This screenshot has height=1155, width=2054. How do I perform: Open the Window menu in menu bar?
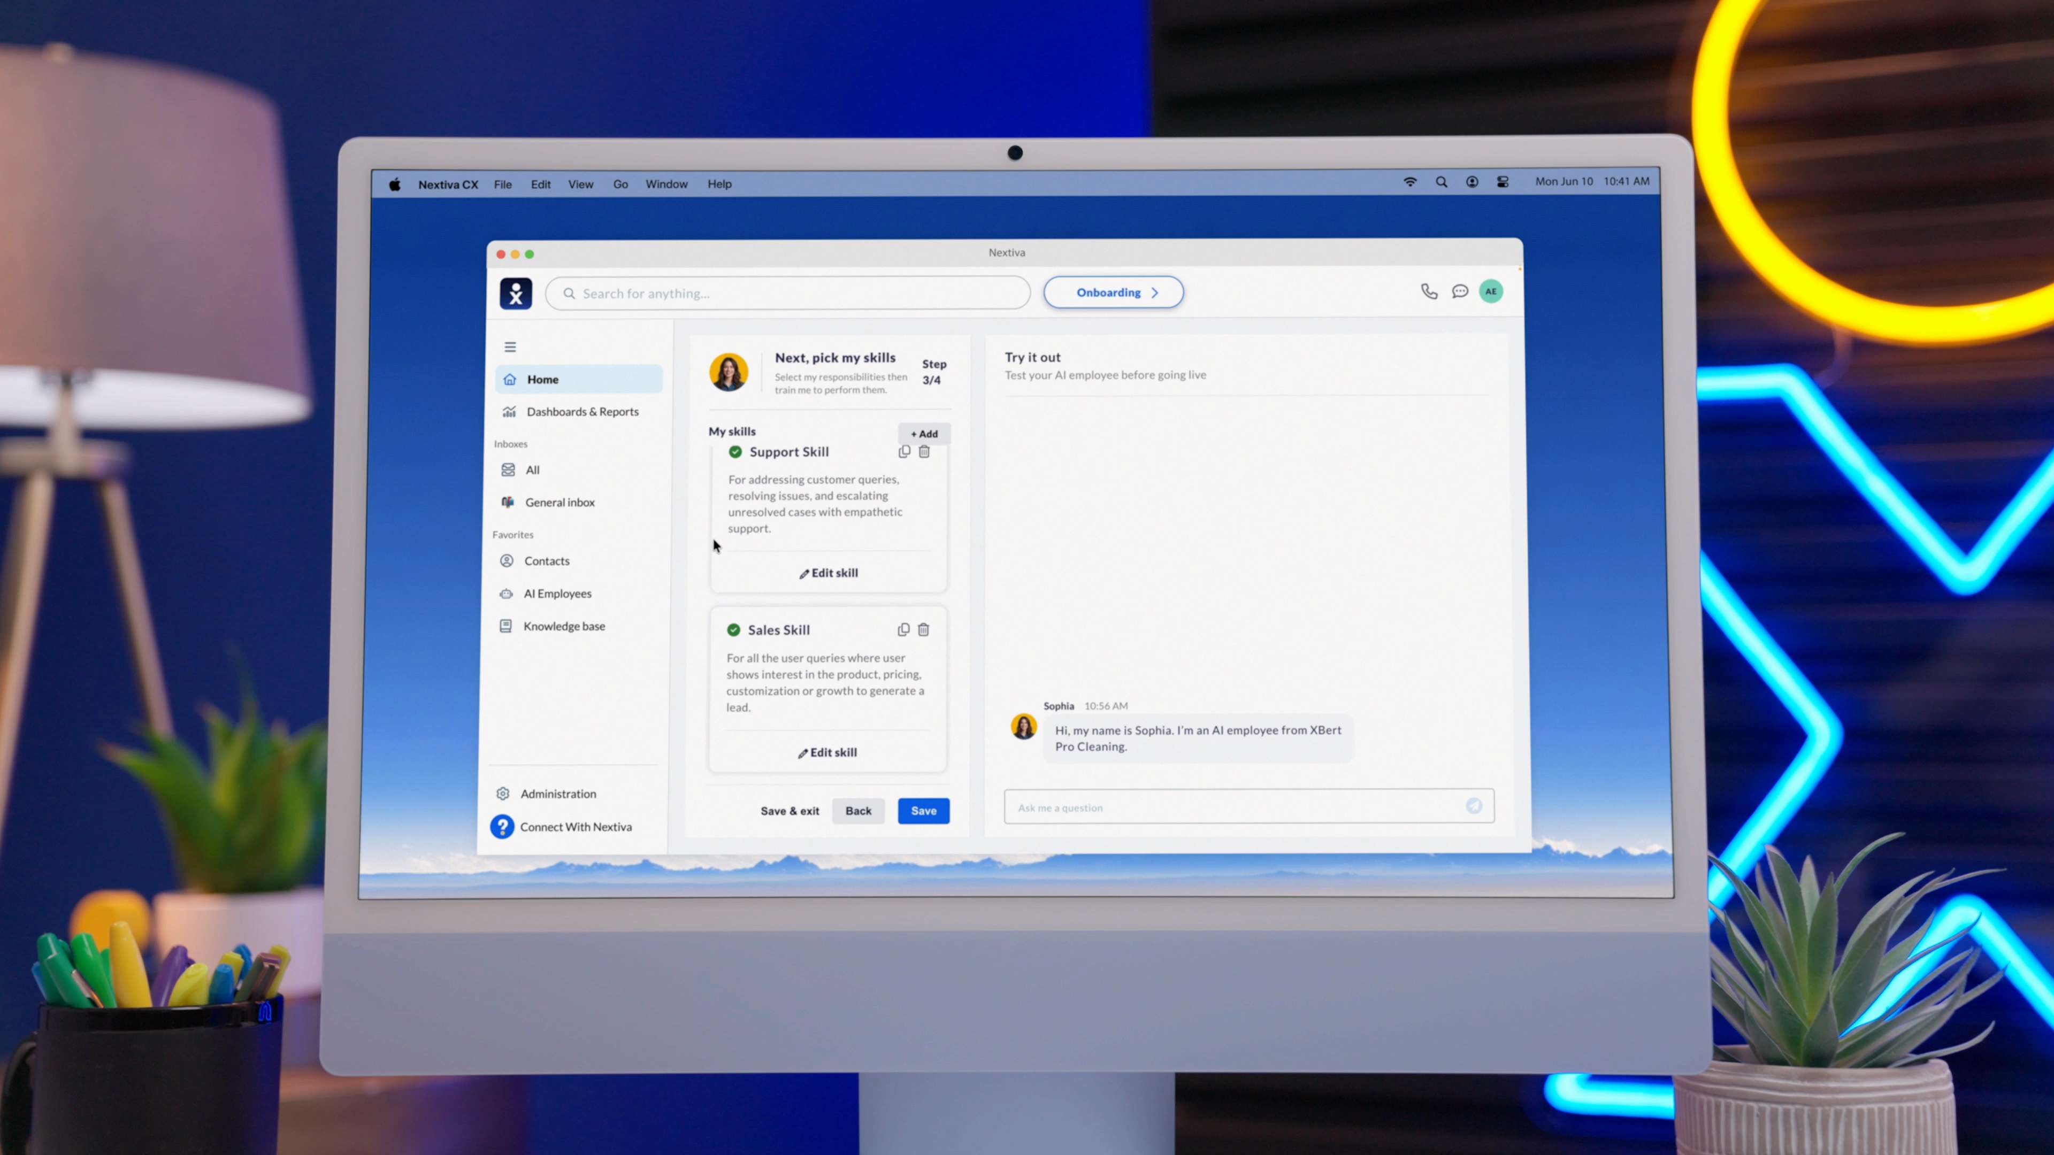tap(666, 184)
